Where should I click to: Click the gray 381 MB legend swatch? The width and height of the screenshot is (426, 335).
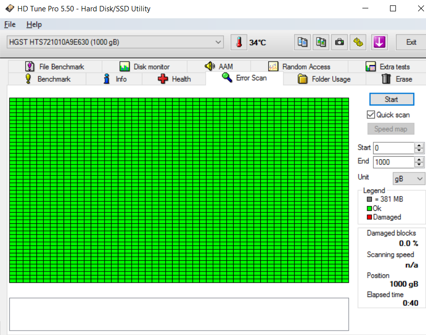(369, 199)
